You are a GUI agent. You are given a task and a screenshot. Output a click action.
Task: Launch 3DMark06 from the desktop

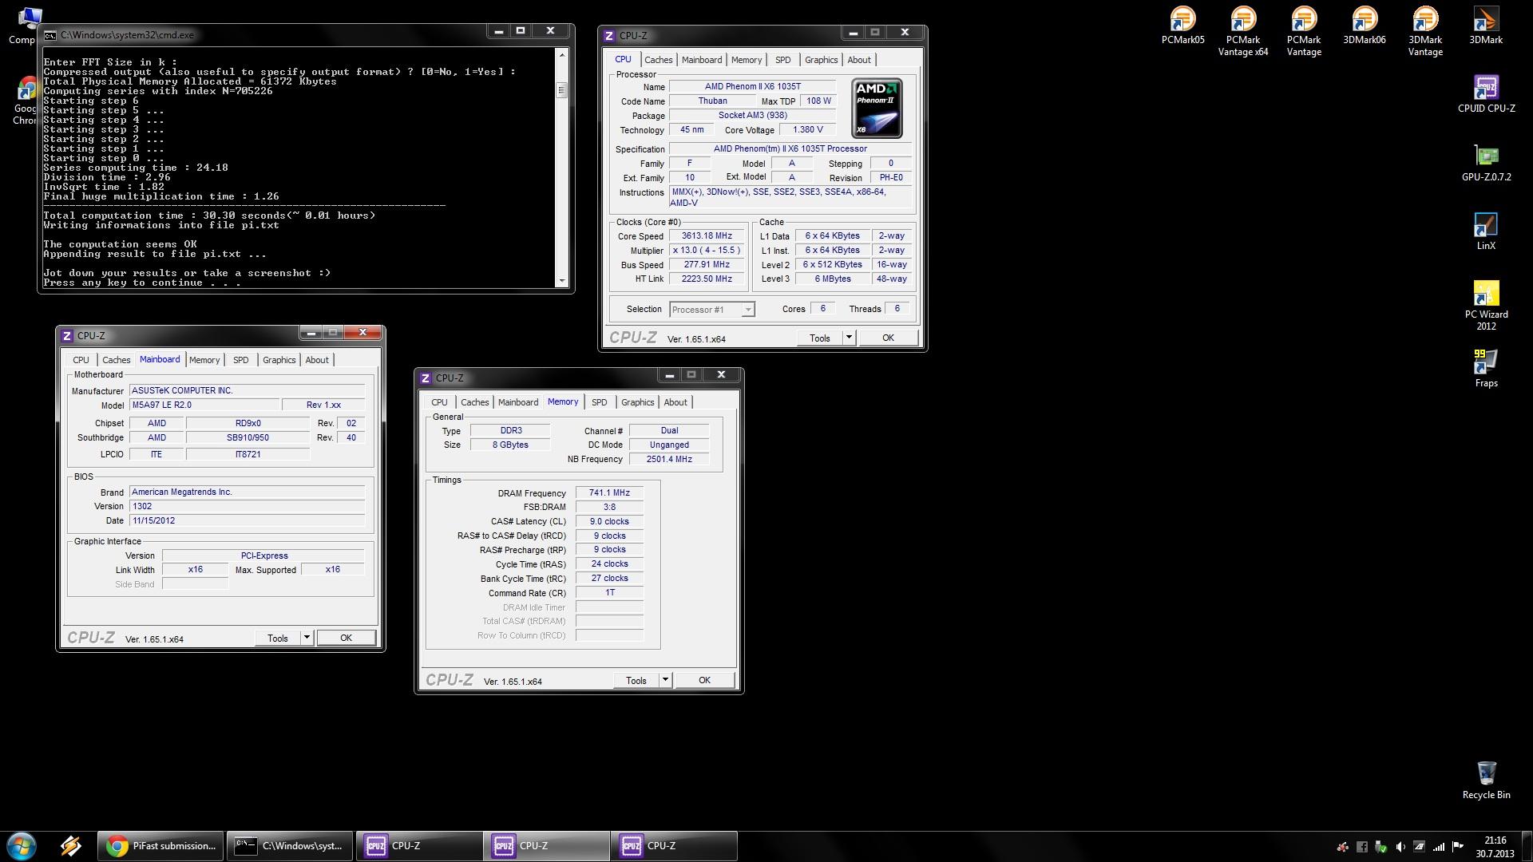[x=1365, y=26]
